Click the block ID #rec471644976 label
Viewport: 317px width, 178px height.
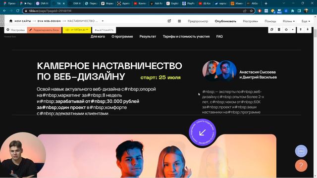104,30
